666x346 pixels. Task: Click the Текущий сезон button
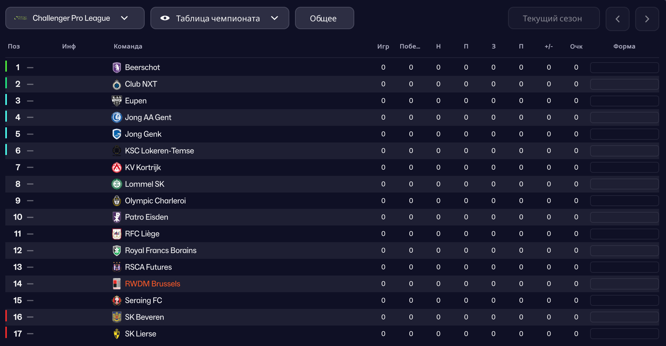click(x=554, y=18)
